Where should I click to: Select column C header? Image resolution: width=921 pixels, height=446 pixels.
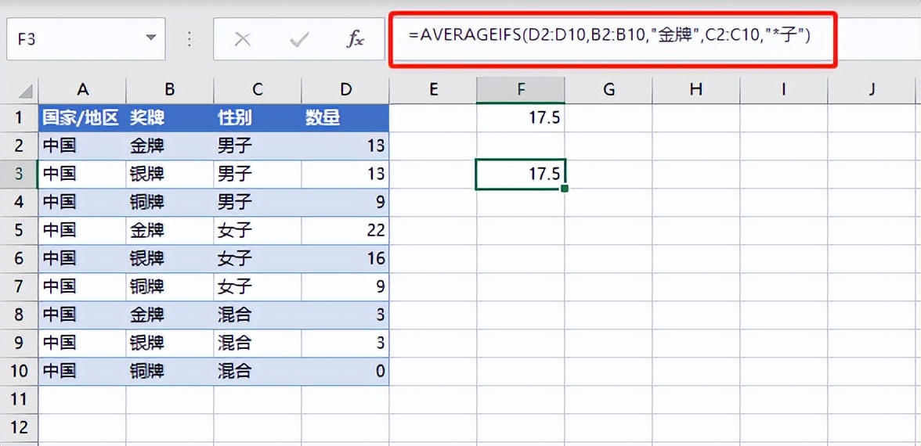(x=257, y=90)
